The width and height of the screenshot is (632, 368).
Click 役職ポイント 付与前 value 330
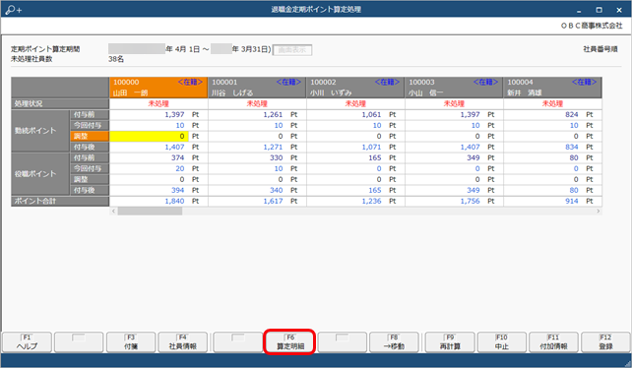click(276, 158)
